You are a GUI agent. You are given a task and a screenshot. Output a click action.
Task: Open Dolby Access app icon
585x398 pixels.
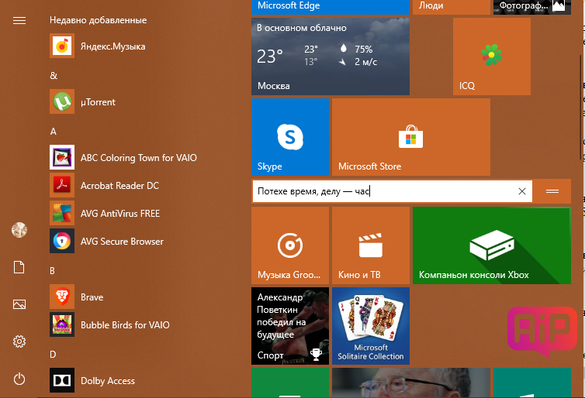(62, 380)
